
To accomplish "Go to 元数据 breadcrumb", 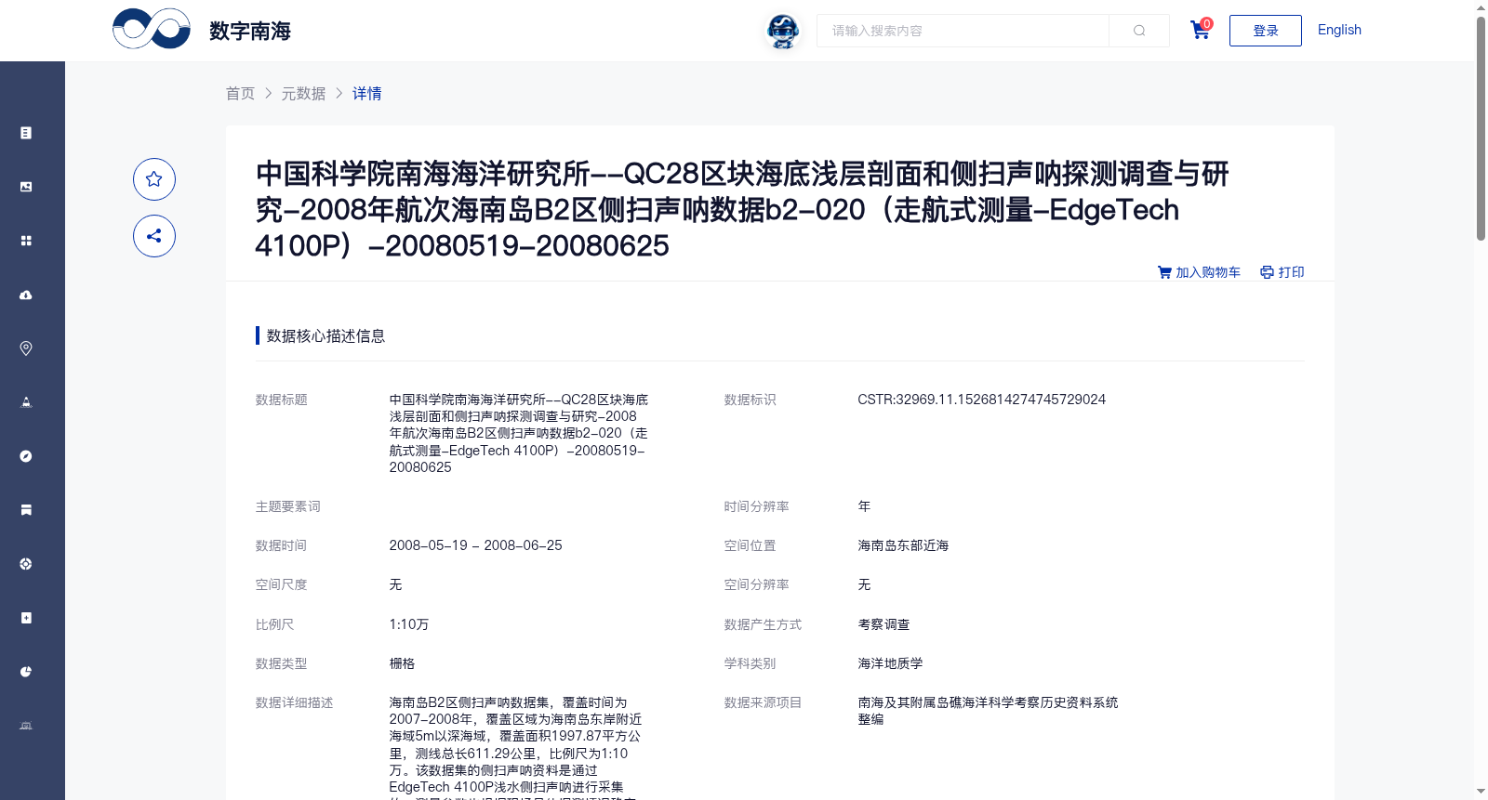I will 304,93.
